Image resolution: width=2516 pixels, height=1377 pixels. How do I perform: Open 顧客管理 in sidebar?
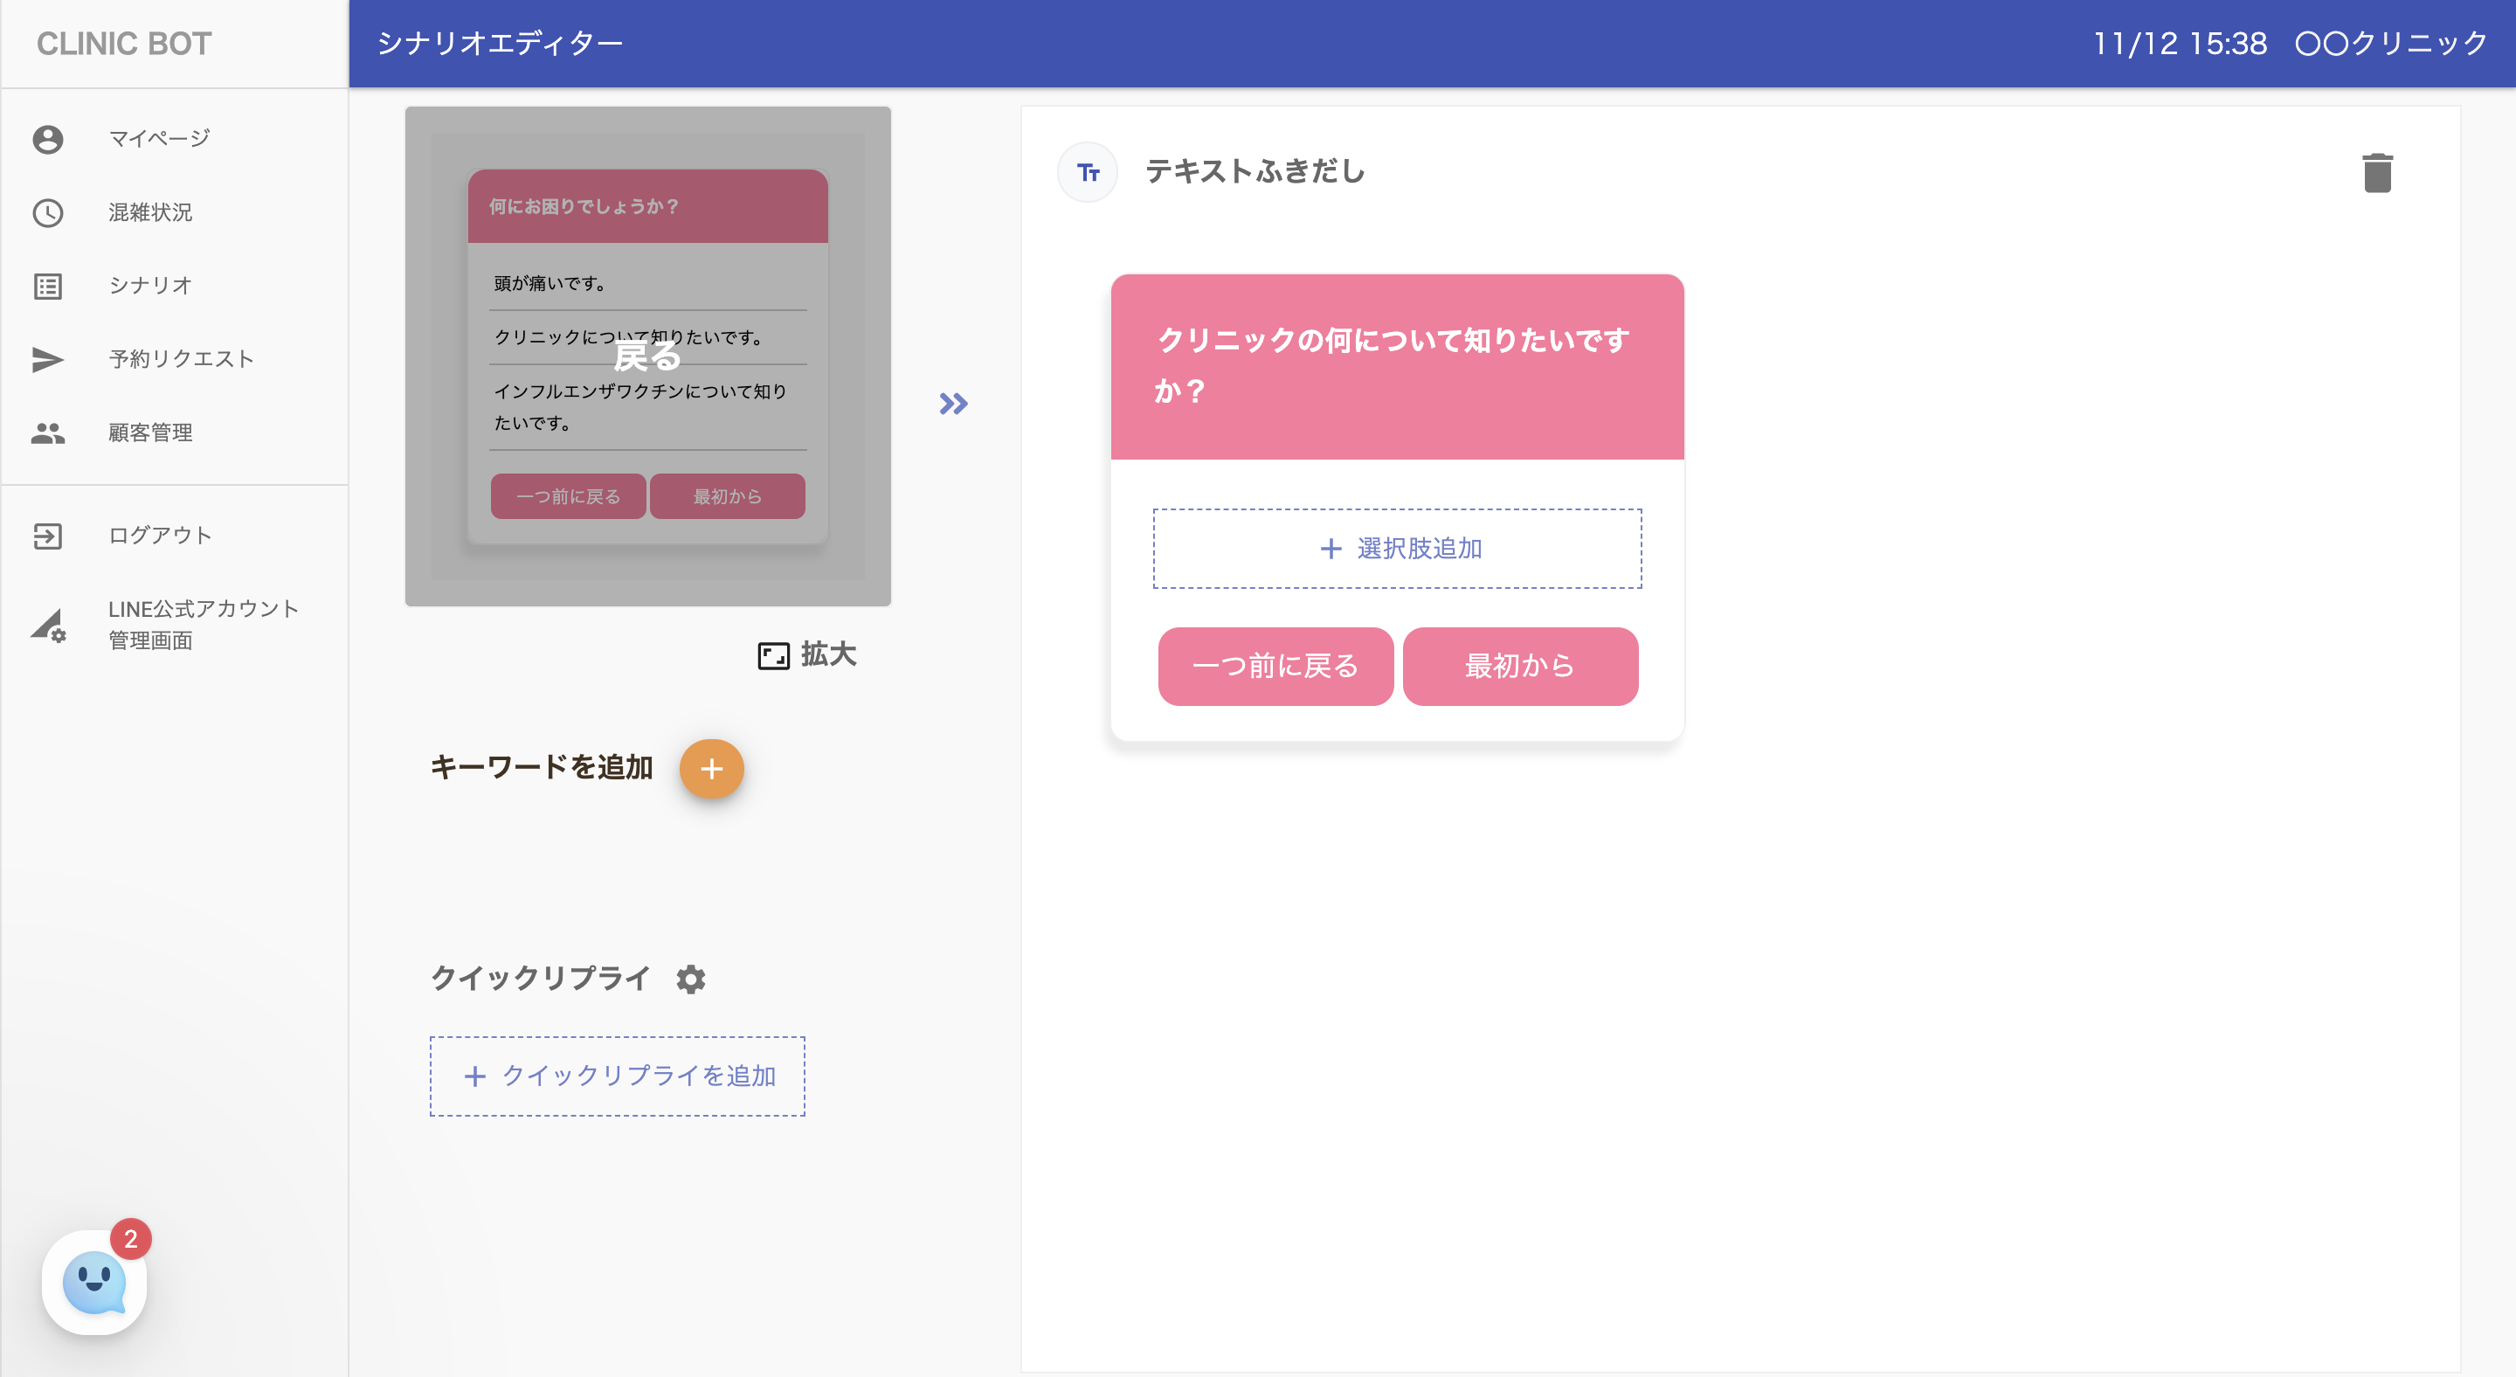click(x=150, y=432)
